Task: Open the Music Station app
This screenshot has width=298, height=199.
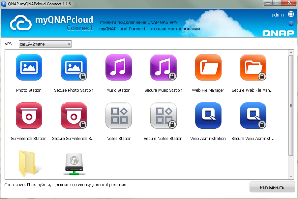Action: pos(119,67)
